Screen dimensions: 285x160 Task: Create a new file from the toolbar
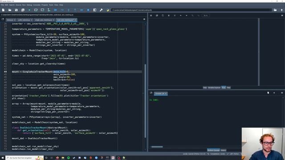pos(3,10)
